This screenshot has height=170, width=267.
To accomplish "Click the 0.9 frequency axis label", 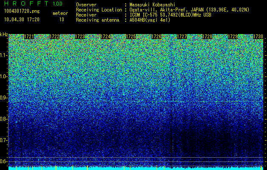I will pos(3,98).
